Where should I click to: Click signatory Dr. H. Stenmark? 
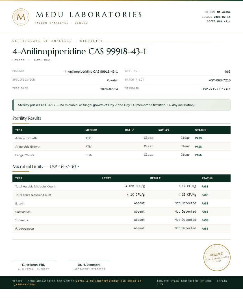[x=89, y=265]
